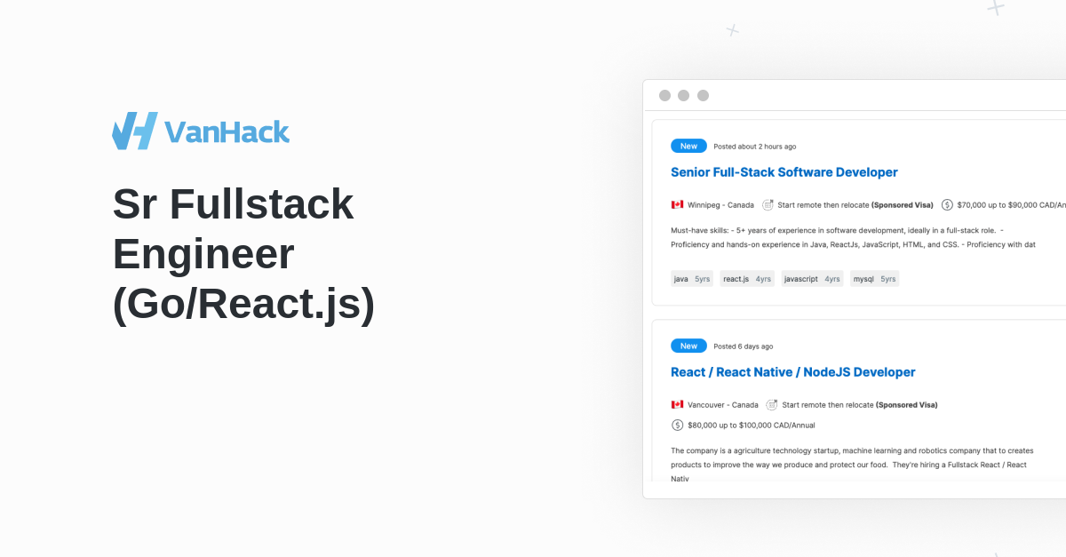The width and height of the screenshot is (1066, 557).
Task: Open the React / React Native / NodeJS Developer link
Action: click(x=793, y=371)
